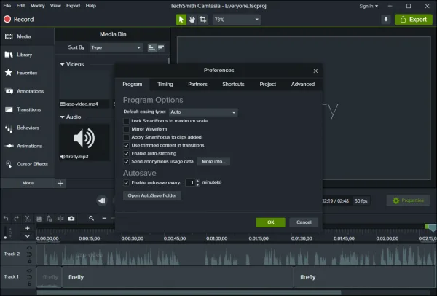Viewport: 437px width, 296px height.
Task: Toggle the Track 1 lock icon
Action: pyautogui.click(x=29, y=284)
